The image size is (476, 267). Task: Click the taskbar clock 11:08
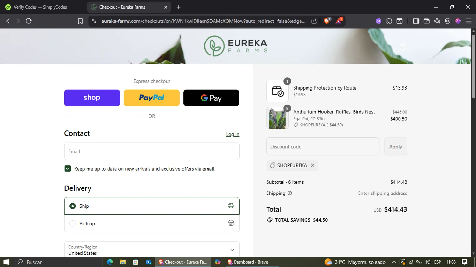coord(451,262)
